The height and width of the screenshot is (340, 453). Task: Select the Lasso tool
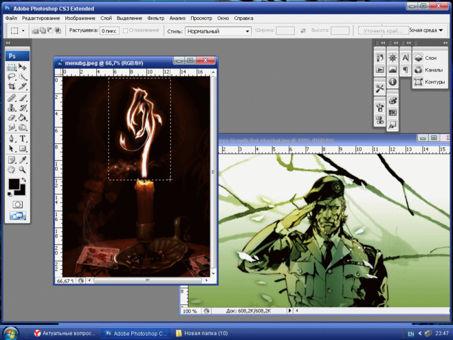click(12, 76)
